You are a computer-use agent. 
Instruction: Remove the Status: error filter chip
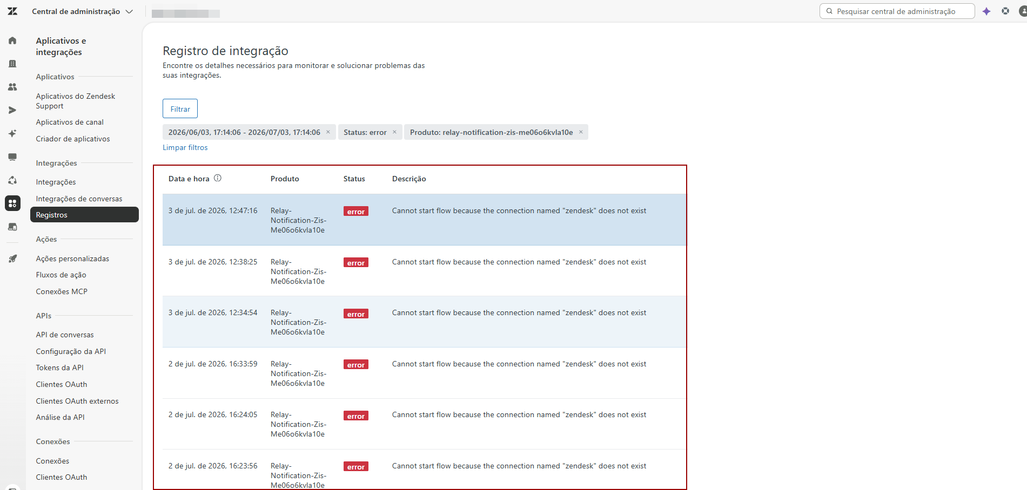pos(394,132)
